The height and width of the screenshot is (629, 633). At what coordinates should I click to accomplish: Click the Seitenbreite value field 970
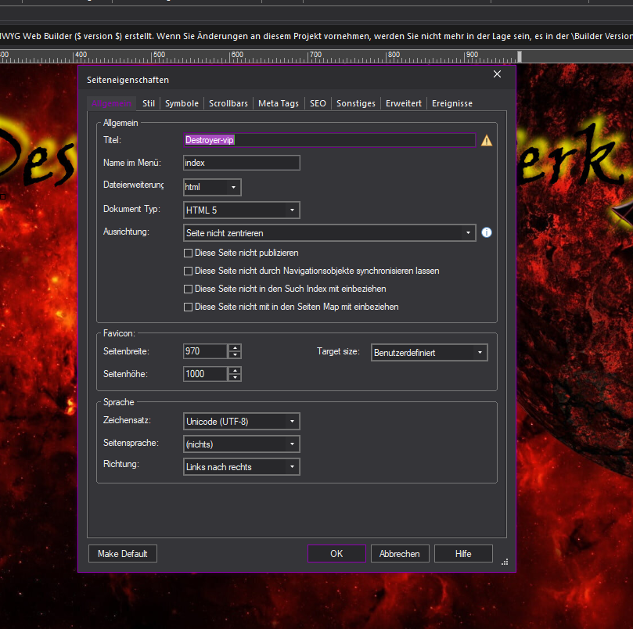click(206, 351)
